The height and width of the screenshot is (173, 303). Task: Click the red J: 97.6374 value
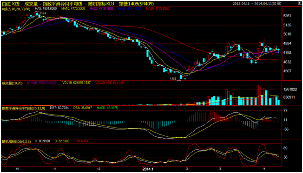tap(81, 141)
